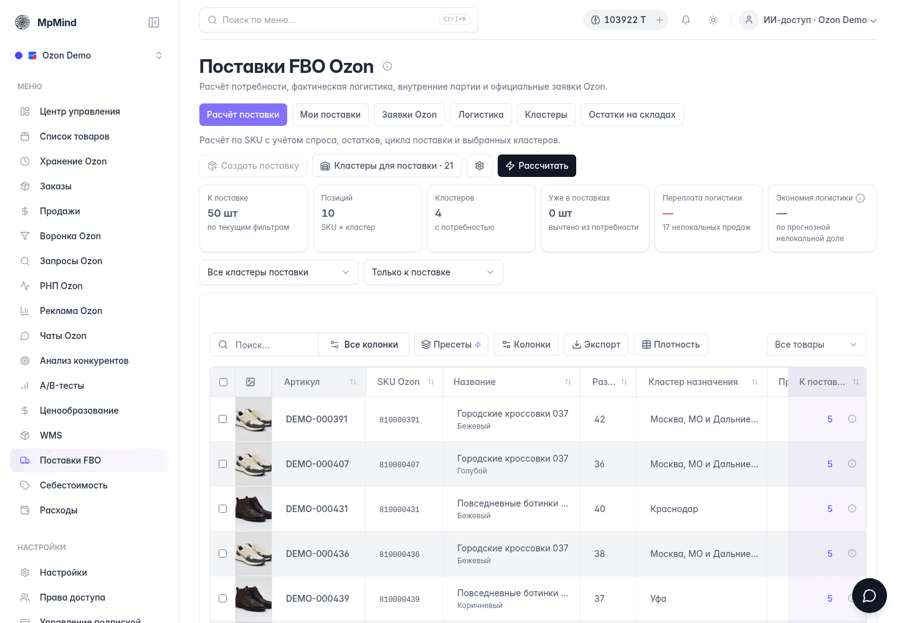The height and width of the screenshot is (623, 897).
Task: Open user profile avatar icon
Action: 749,20
